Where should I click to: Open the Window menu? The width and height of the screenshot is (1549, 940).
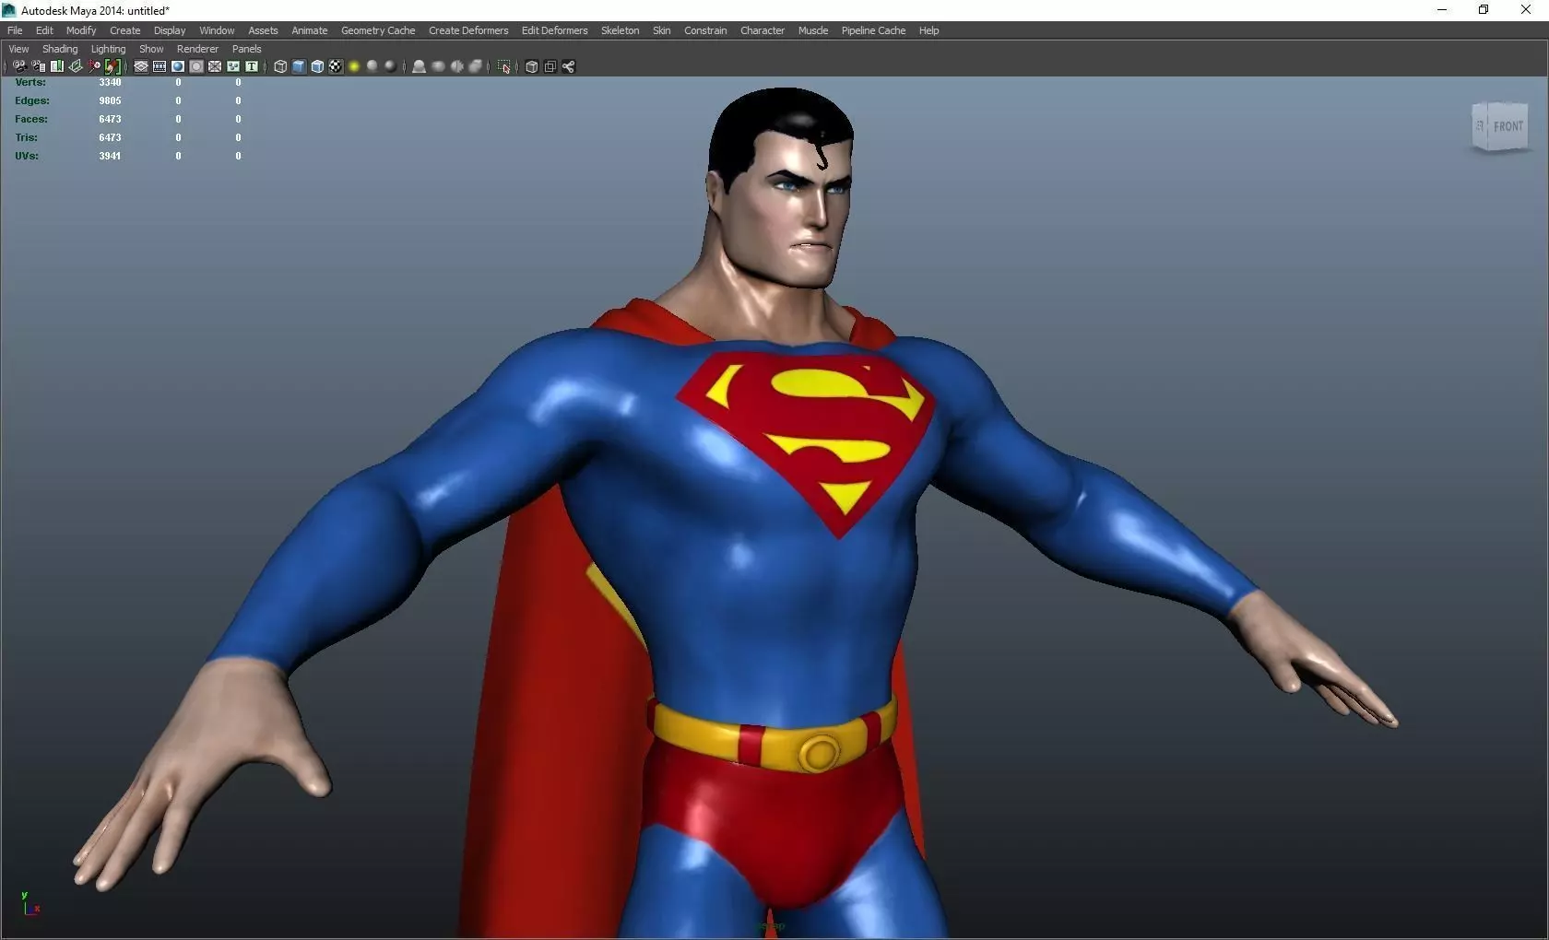[x=217, y=30]
